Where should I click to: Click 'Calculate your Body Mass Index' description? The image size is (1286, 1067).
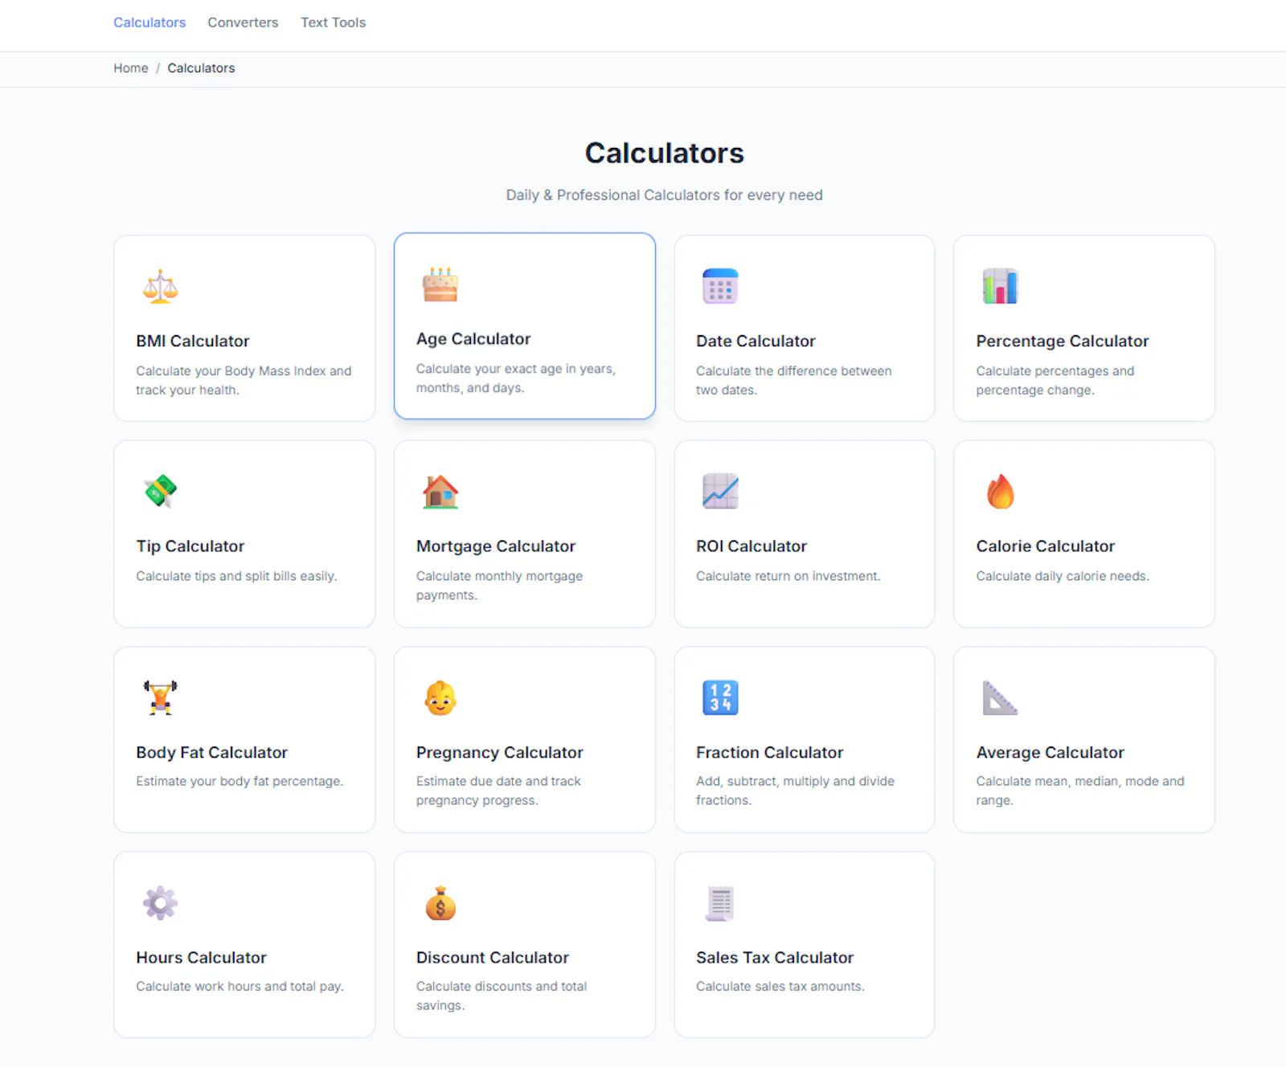coord(244,380)
